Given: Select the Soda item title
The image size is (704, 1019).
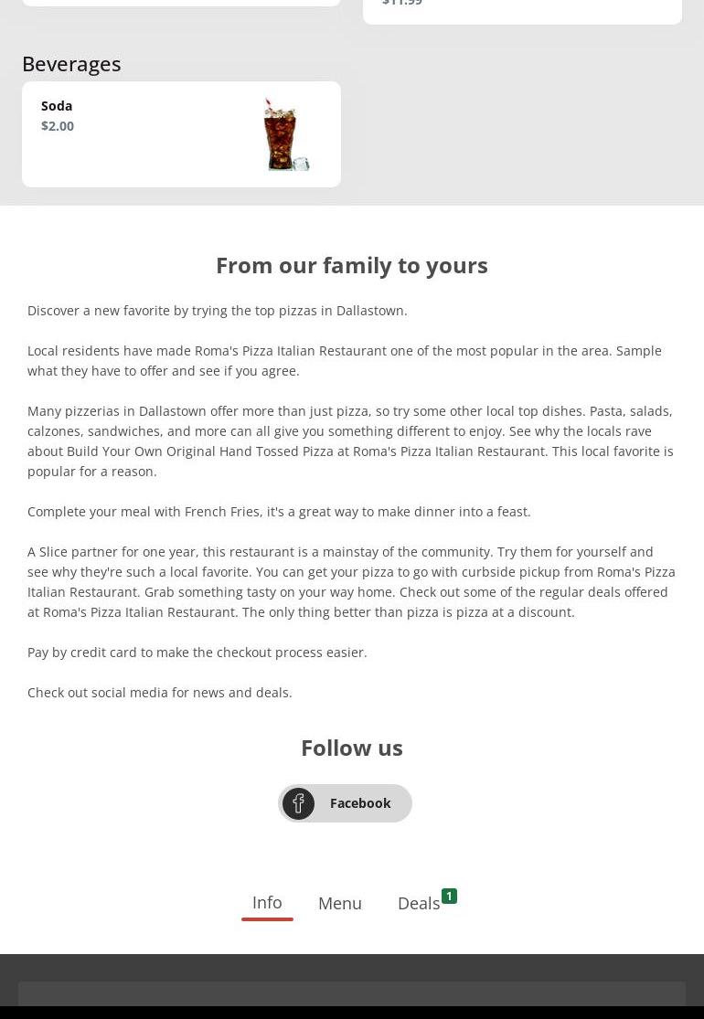Looking at the screenshot, I should click(x=57, y=106).
